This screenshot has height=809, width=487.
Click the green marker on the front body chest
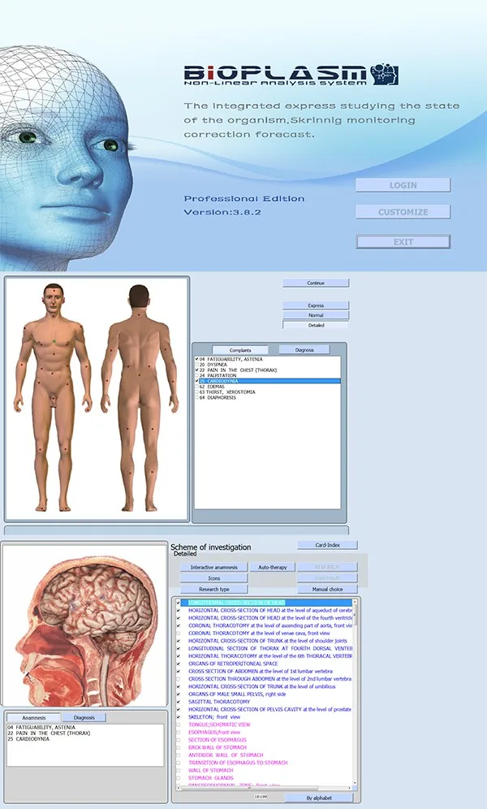[x=54, y=341]
